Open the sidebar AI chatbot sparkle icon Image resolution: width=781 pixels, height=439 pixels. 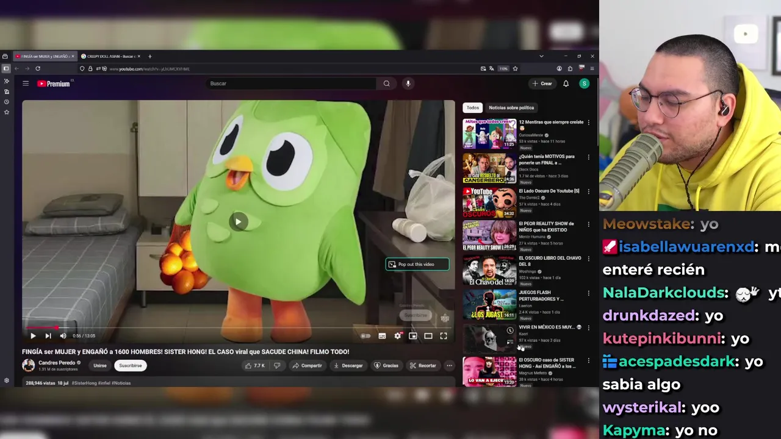(6, 81)
